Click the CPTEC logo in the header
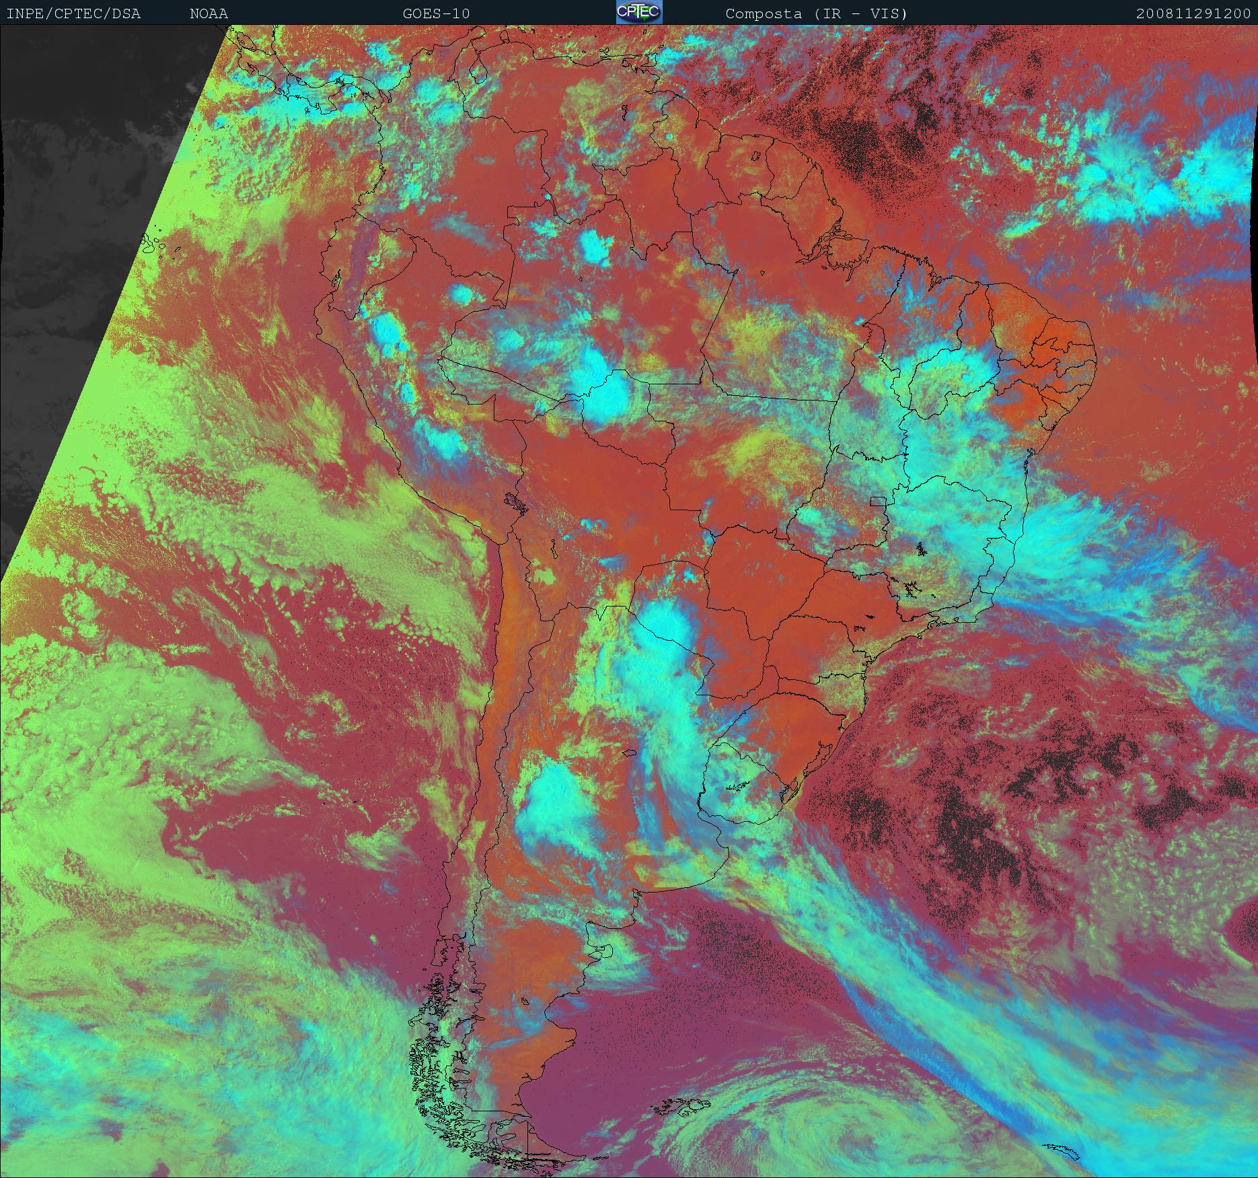Image resolution: width=1258 pixels, height=1178 pixels. (639, 12)
